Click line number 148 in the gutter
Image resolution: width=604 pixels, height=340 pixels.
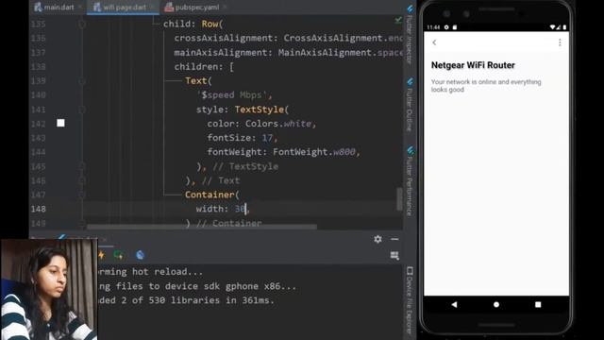[39, 209]
